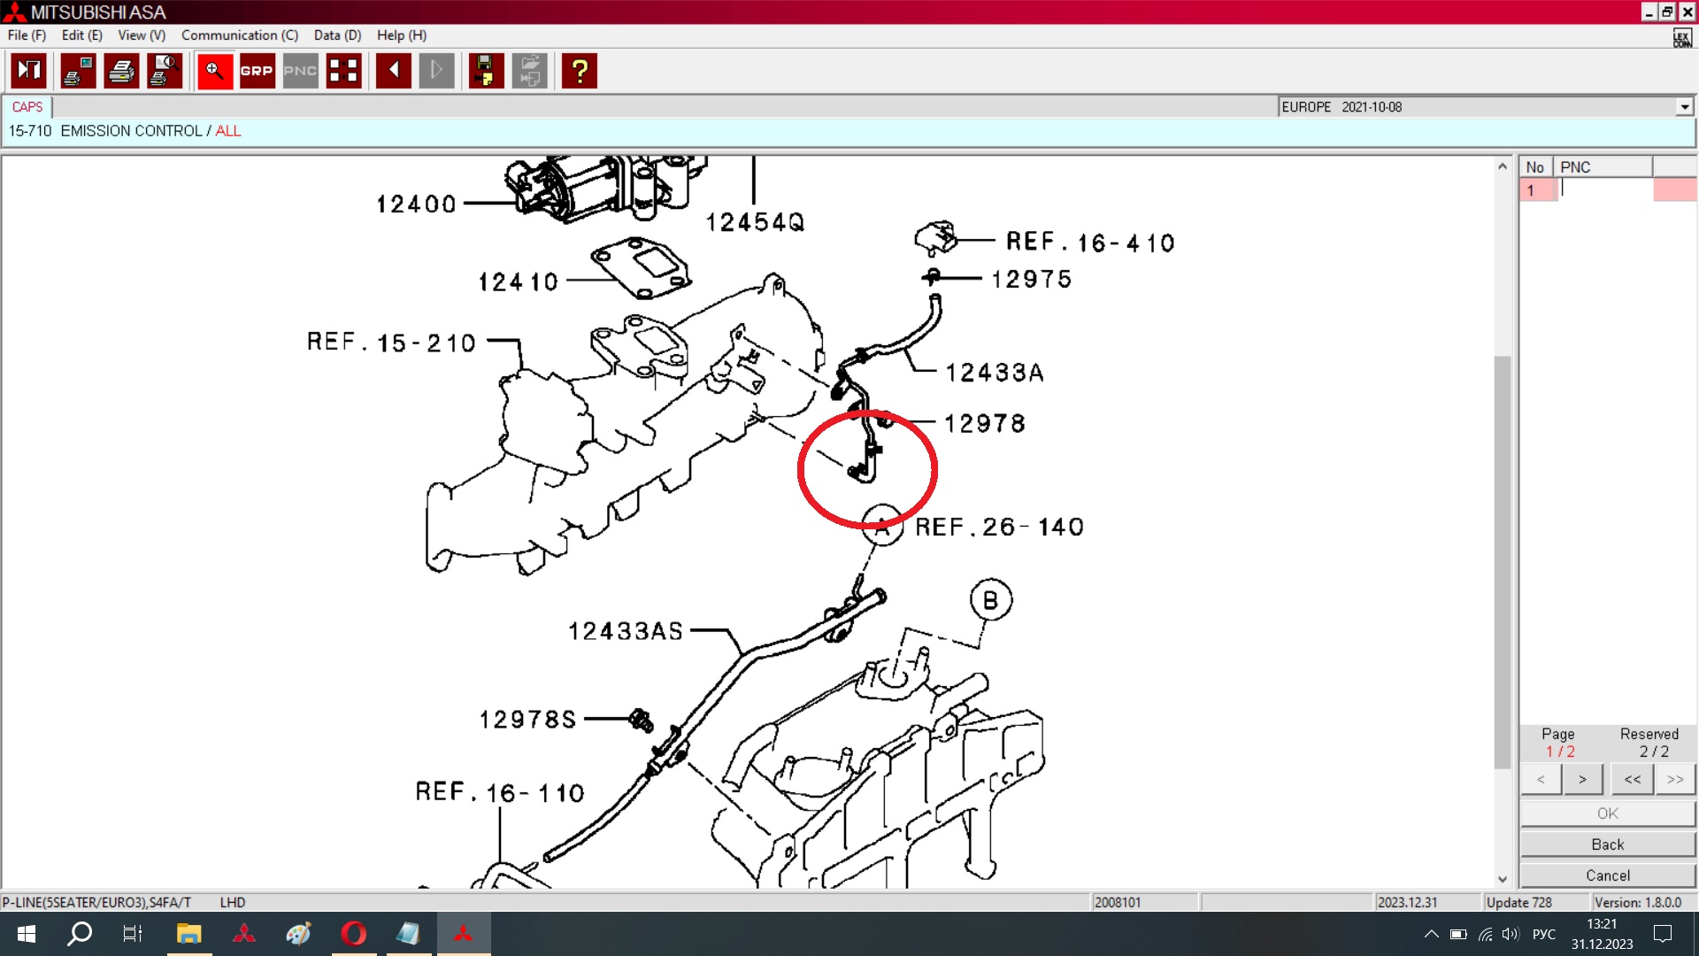This screenshot has height=956, width=1699.
Task: Click diagram scrollbar down arrow
Action: coord(1502,879)
